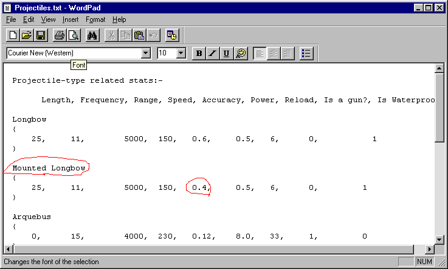This screenshot has width=448, height=269.
Task: Open the Insert menu
Action: (x=71, y=19)
